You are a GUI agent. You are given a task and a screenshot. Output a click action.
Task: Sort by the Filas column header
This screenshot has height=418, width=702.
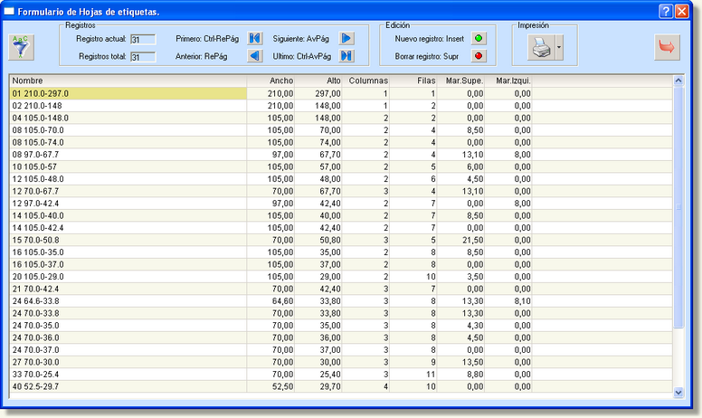click(x=413, y=81)
